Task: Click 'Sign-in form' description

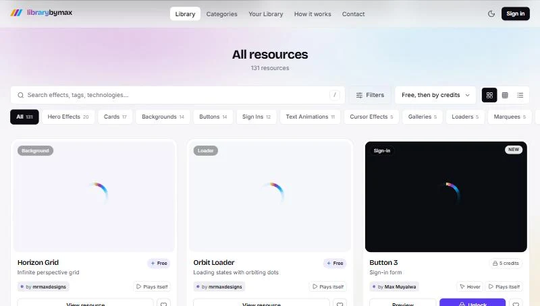Action: (385, 272)
